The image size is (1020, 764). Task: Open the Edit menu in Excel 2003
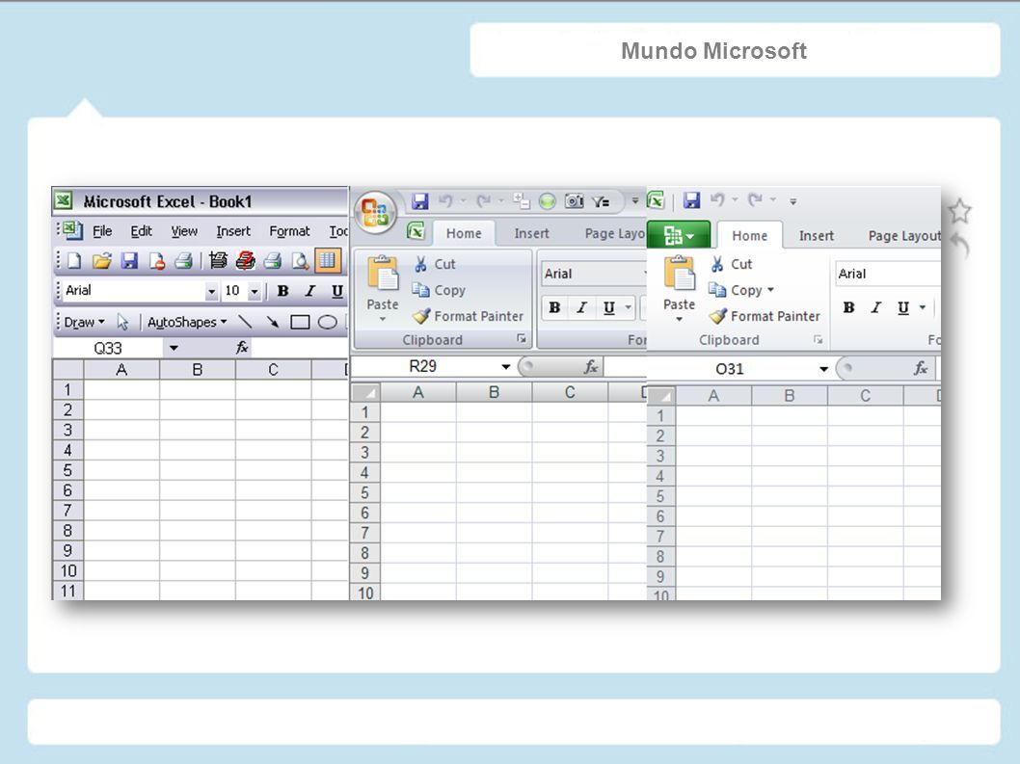(x=141, y=231)
